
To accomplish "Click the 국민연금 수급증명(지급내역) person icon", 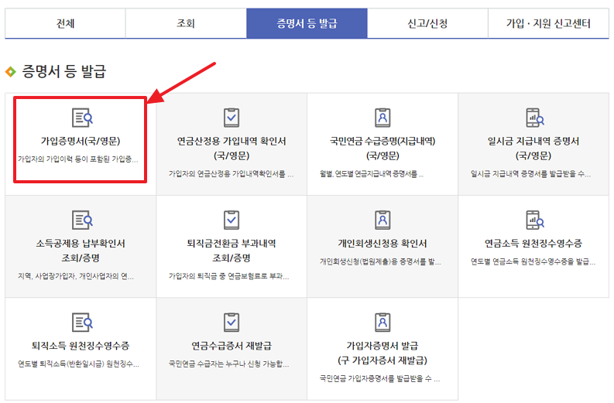I will tap(382, 118).
